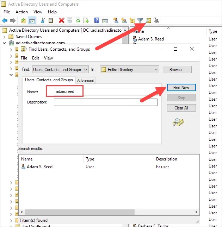Click the Back arrow in main toolbar
The height and width of the screenshot is (227, 222).
pyautogui.click(x=5, y=20)
